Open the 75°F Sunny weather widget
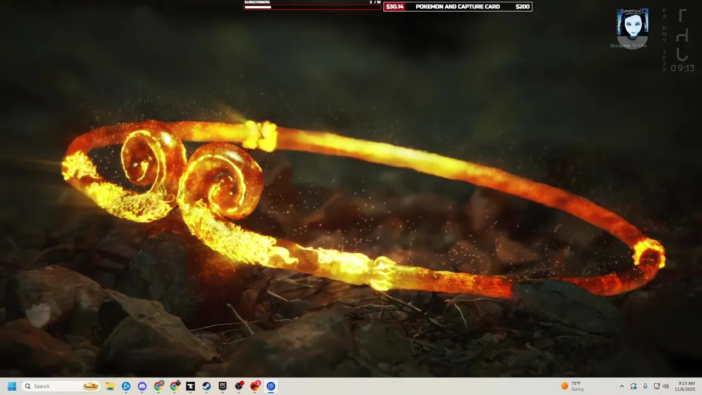Image resolution: width=702 pixels, height=395 pixels. (572, 386)
